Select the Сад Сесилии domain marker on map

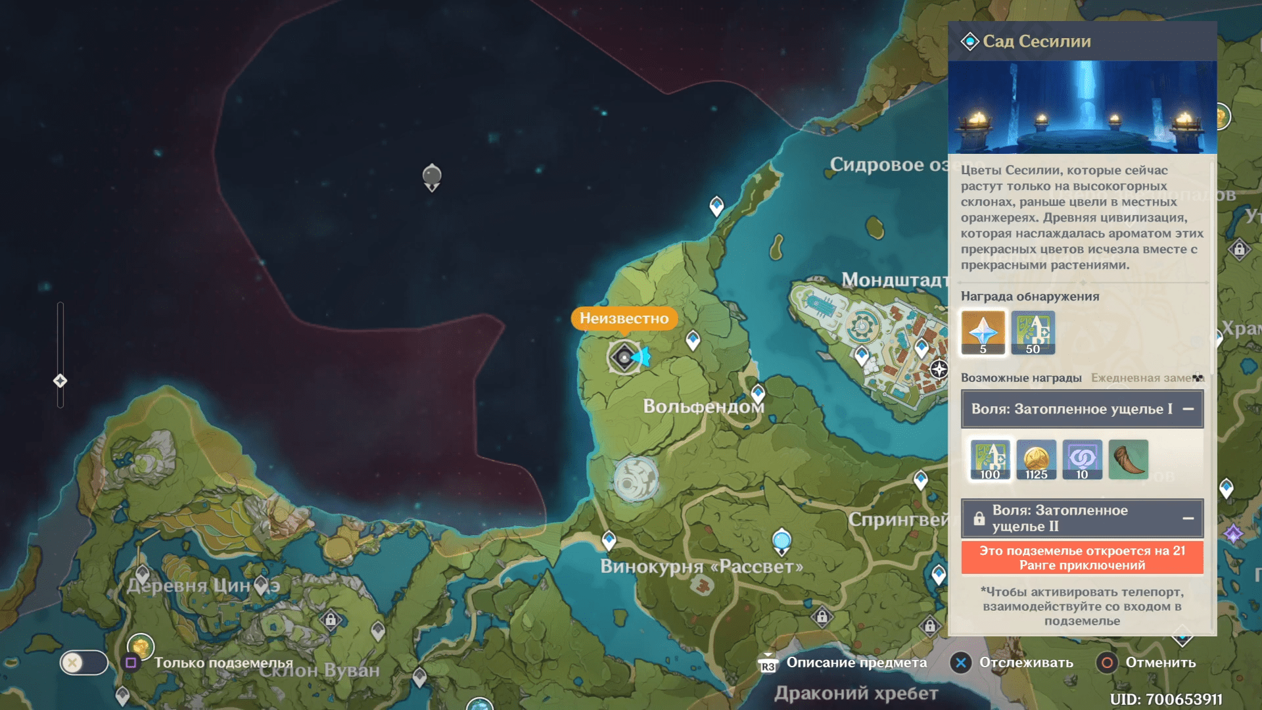[x=624, y=357]
